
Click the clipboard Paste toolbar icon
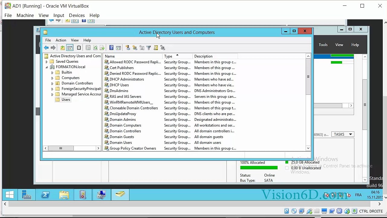79,48
